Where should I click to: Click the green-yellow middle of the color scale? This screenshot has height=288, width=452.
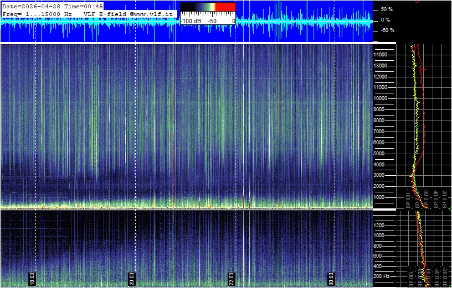pyautogui.click(x=210, y=7)
